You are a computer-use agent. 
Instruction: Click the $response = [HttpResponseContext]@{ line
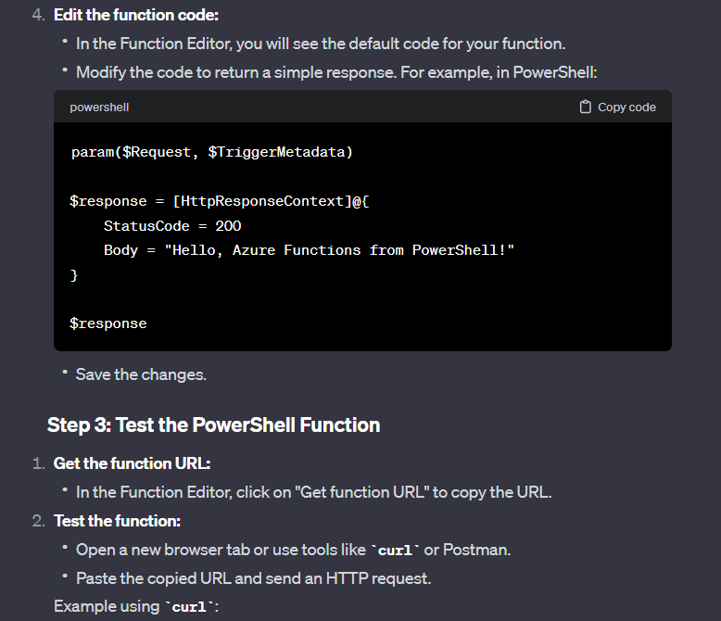[220, 201]
